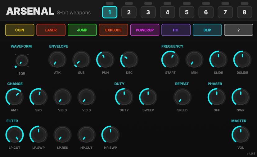257x157 pixels.
Task: Click the envelope DEC knob
Action: pos(129,60)
